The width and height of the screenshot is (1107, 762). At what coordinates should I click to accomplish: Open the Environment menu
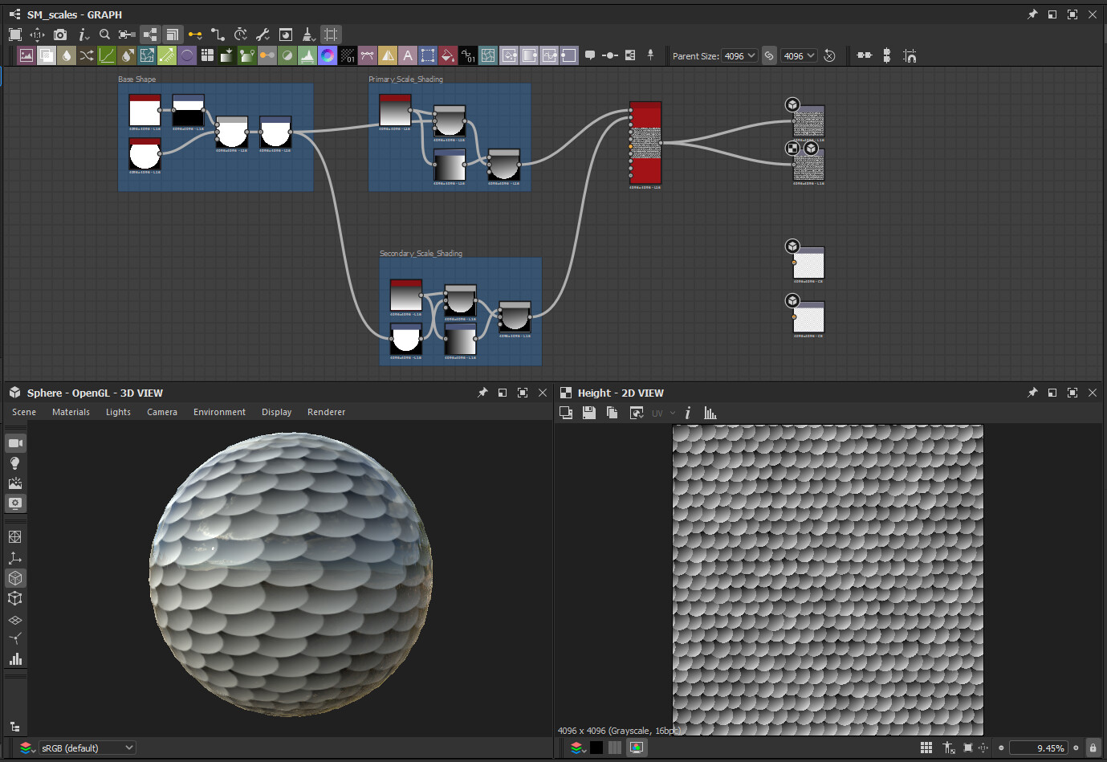(219, 412)
